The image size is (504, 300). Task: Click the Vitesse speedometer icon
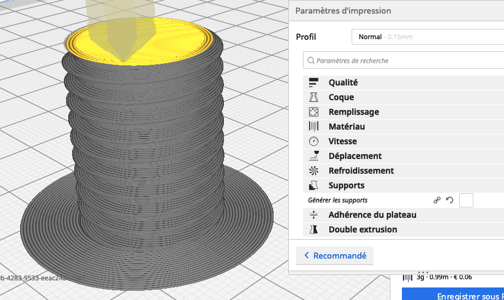(313, 141)
